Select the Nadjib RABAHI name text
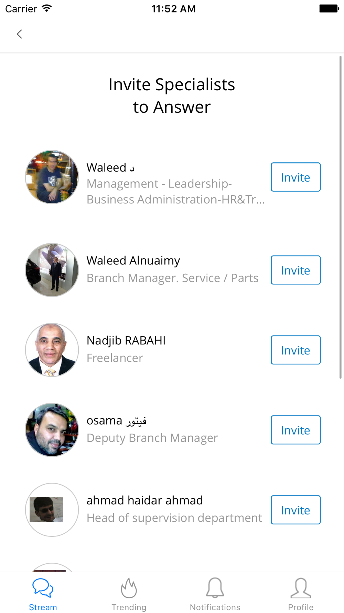The width and height of the screenshot is (344, 613). (126, 341)
